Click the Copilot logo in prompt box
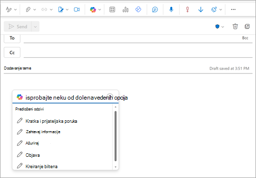This screenshot has height=178, width=256. coord(20,97)
